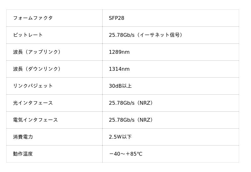Click the text 波長 in the uplink row
Screen dimensions: 251x172
18,52
